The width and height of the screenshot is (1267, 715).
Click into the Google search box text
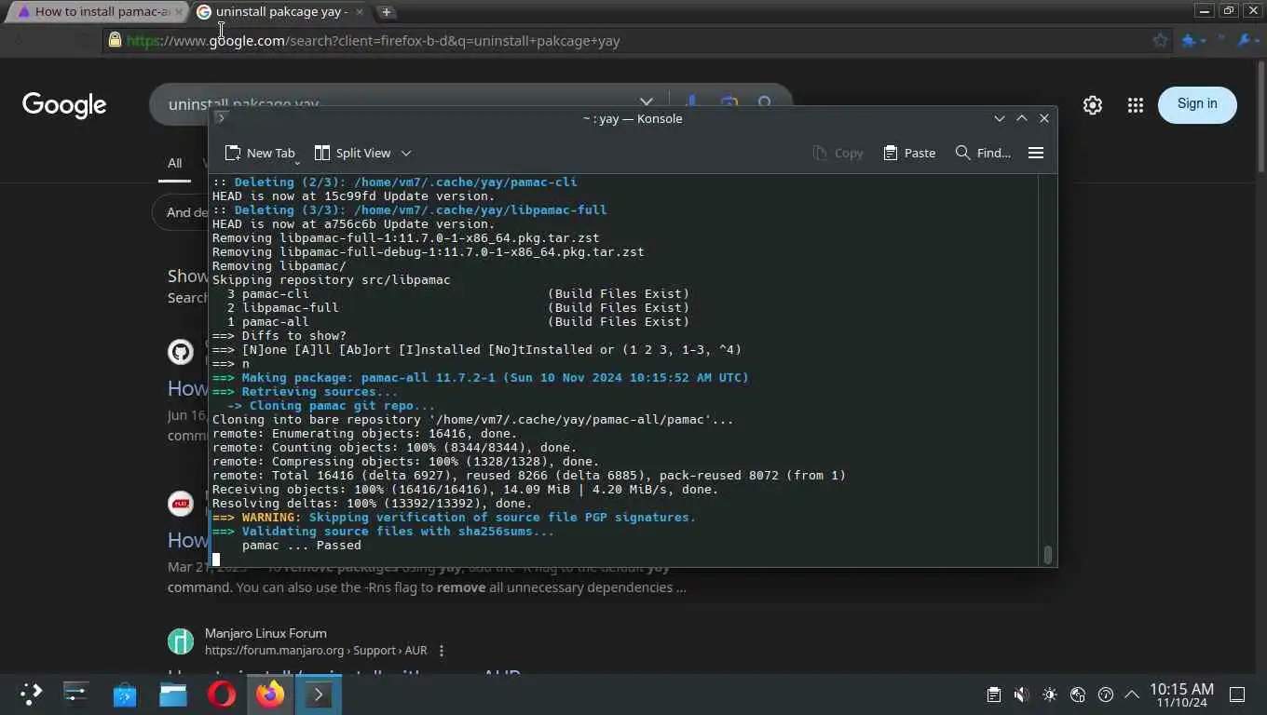coord(243,104)
